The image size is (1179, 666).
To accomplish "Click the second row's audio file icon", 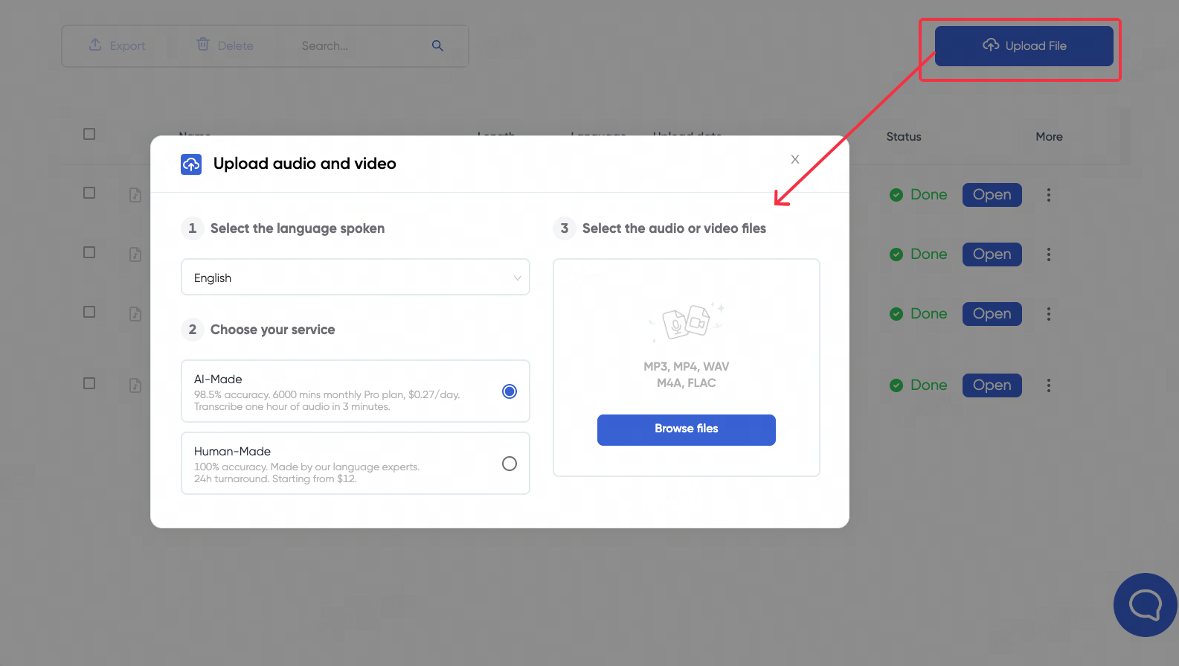I will click(135, 254).
